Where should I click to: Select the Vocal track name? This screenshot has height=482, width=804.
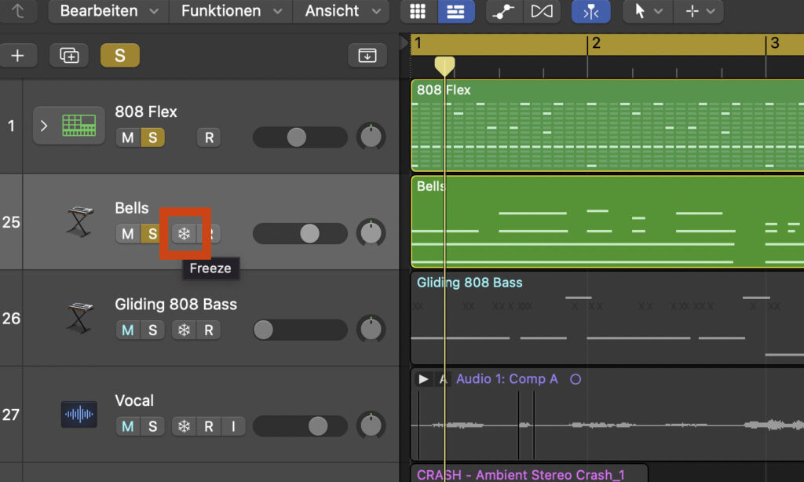pyautogui.click(x=134, y=400)
